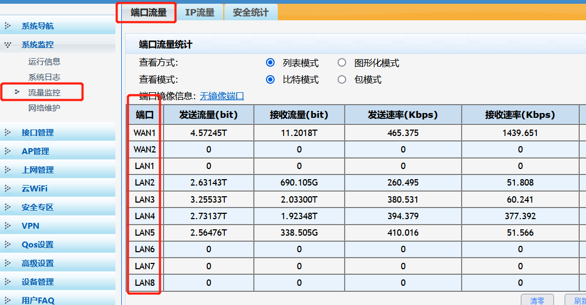Click the arrow icon beside 高级设置
Screen dimensions: 586x305
pyautogui.click(x=7, y=263)
